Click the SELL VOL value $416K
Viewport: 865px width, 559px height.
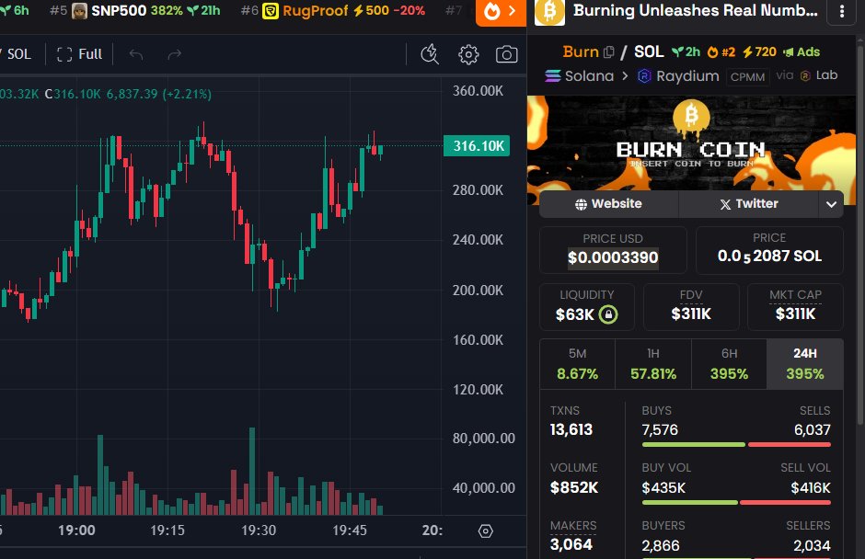(x=811, y=488)
